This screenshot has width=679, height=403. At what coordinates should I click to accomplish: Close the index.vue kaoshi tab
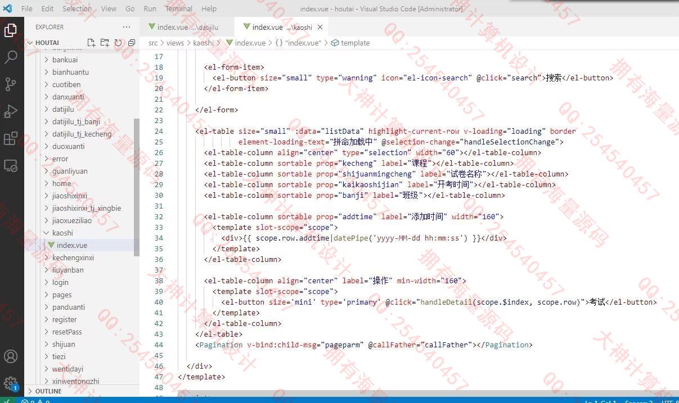coord(320,27)
